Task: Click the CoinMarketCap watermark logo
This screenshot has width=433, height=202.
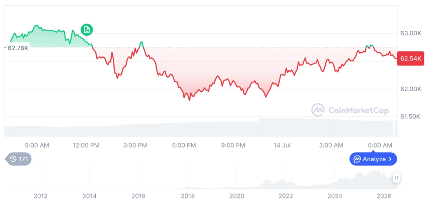Action: [350, 110]
